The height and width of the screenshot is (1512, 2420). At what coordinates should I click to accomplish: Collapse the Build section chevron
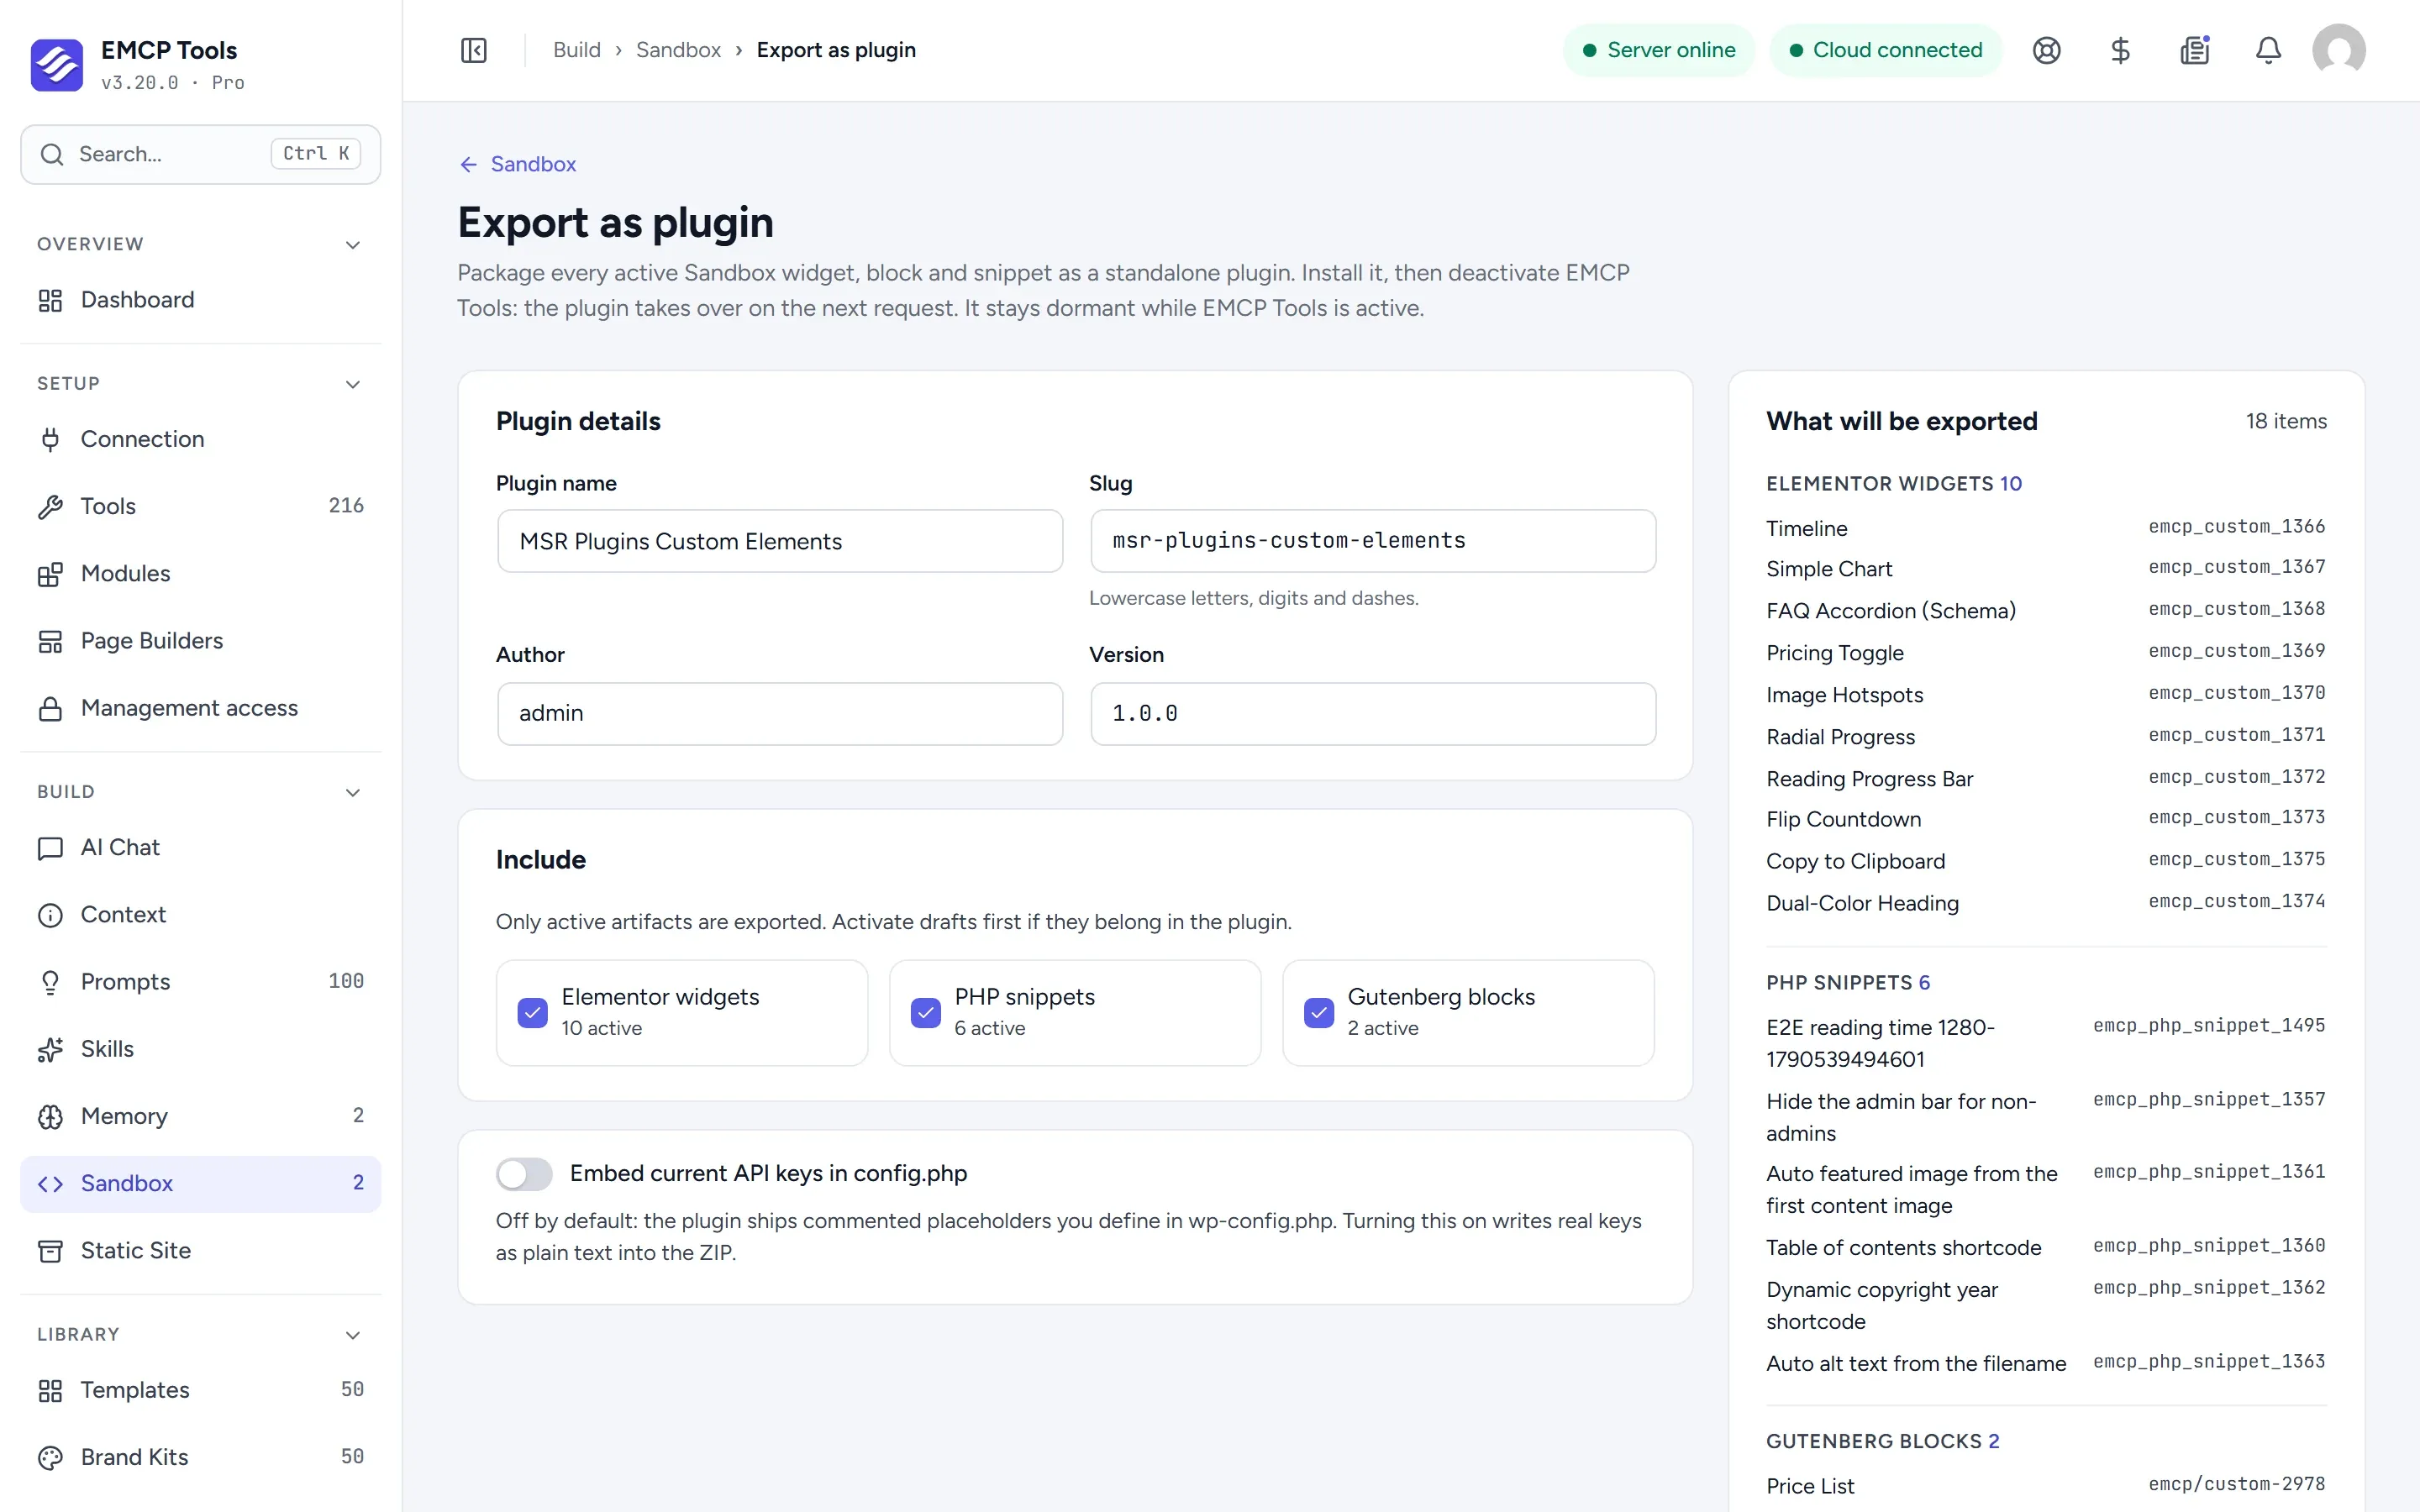pos(353,792)
